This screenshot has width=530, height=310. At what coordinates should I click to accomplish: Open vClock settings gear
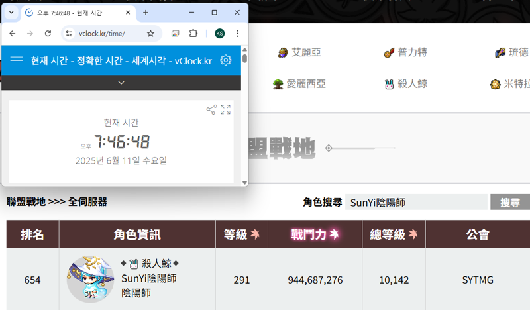[x=226, y=60]
